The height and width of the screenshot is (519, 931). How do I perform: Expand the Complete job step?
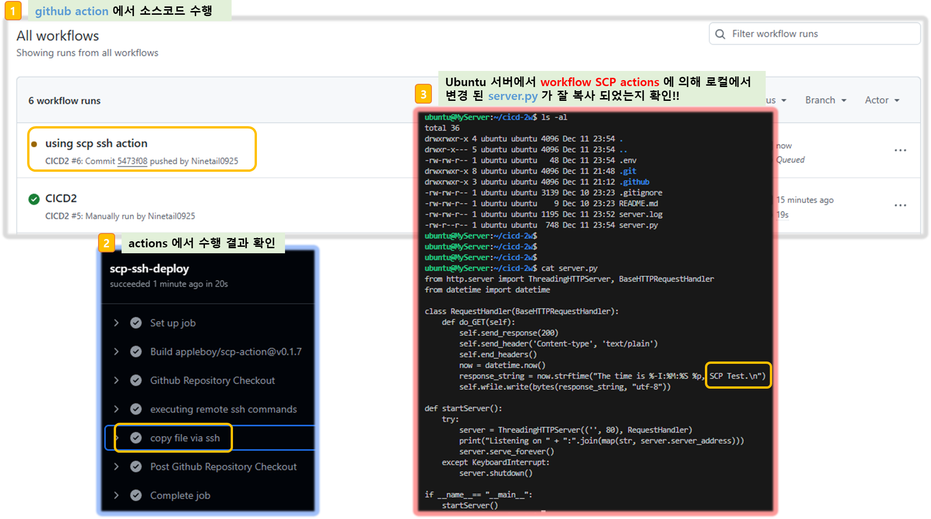click(116, 496)
